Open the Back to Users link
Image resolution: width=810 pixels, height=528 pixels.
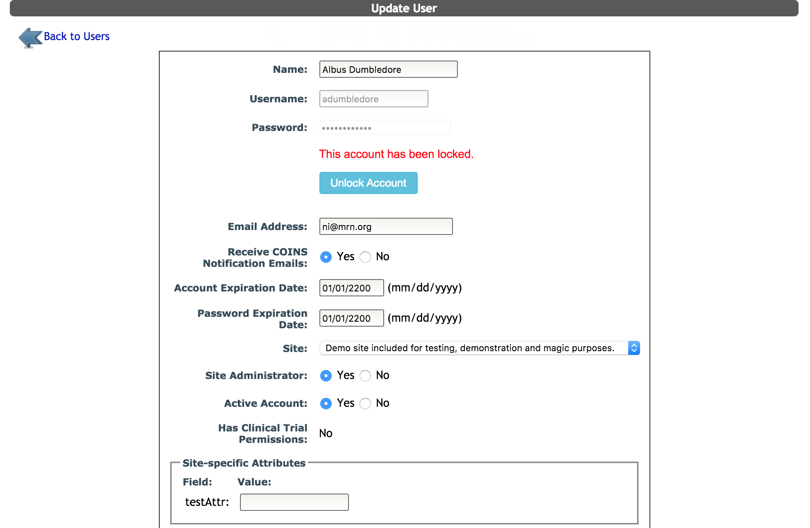77,36
